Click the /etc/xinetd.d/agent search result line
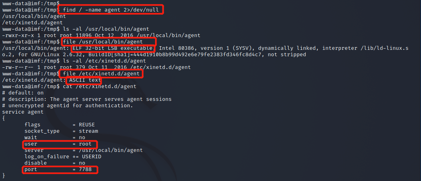The width and height of the screenshot is (421, 181). [x=32, y=23]
